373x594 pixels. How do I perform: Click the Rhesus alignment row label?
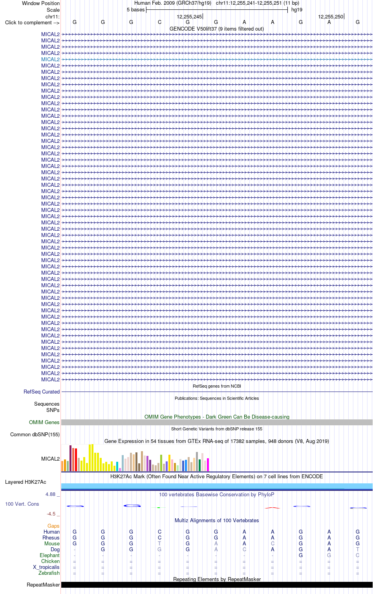click(x=51, y=538)
